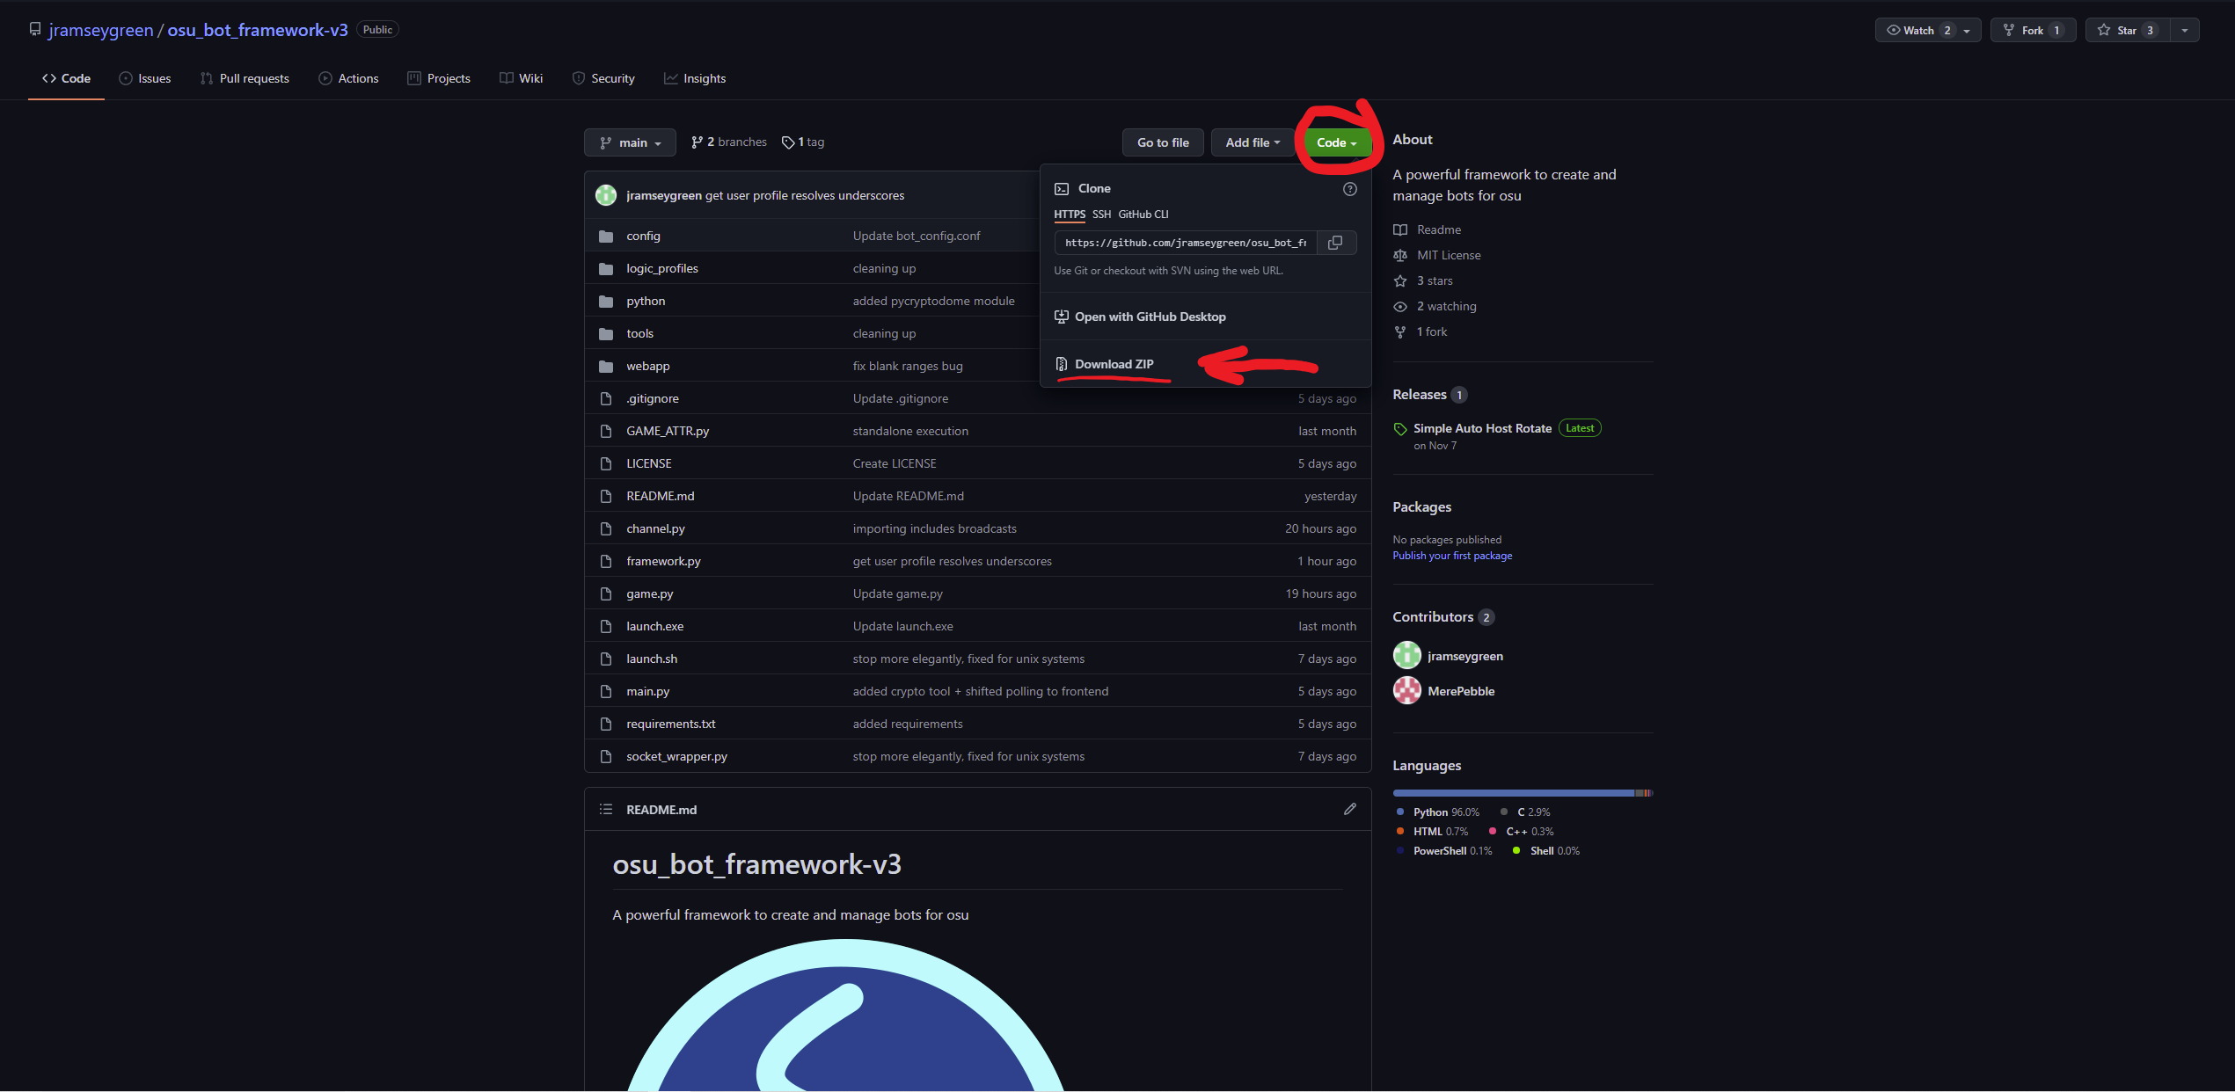The image size is (2235, 1092).
Task: Open the star lists dropdown arrow
Action: (2184, 30)
